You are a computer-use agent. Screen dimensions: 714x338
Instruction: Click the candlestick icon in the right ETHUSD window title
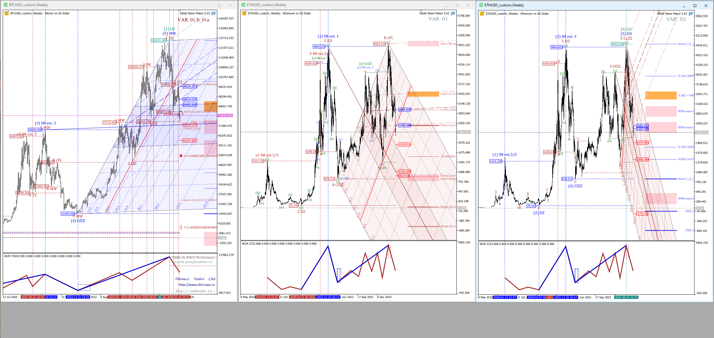(481, 5)
